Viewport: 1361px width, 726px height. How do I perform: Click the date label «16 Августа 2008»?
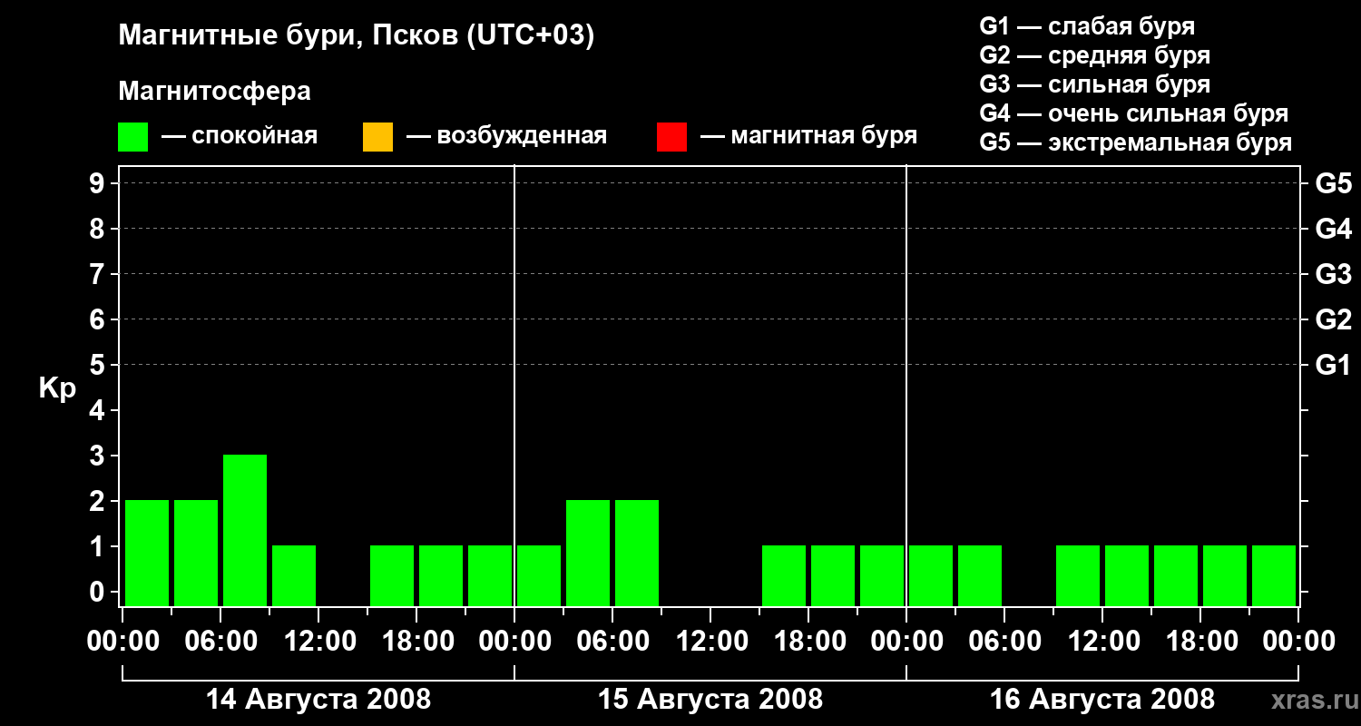pos(1102,700)
